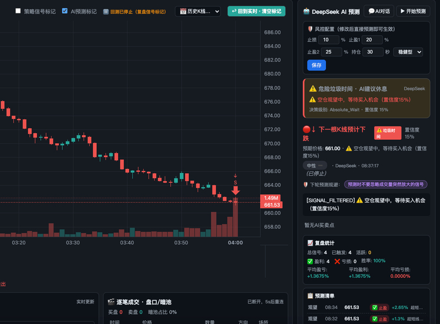Click the red 垃圾时间 badge
The height and width of the screenshot is (324, 440).
388,133
